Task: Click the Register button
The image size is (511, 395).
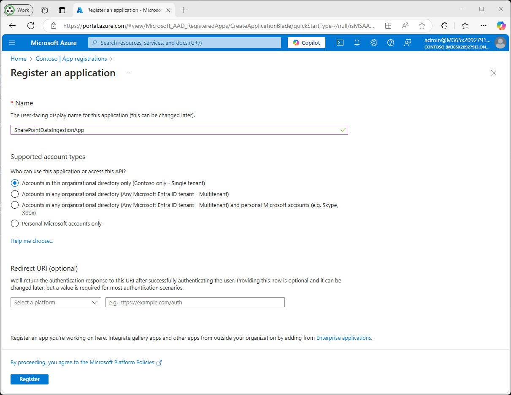Action: coord(29,379)
